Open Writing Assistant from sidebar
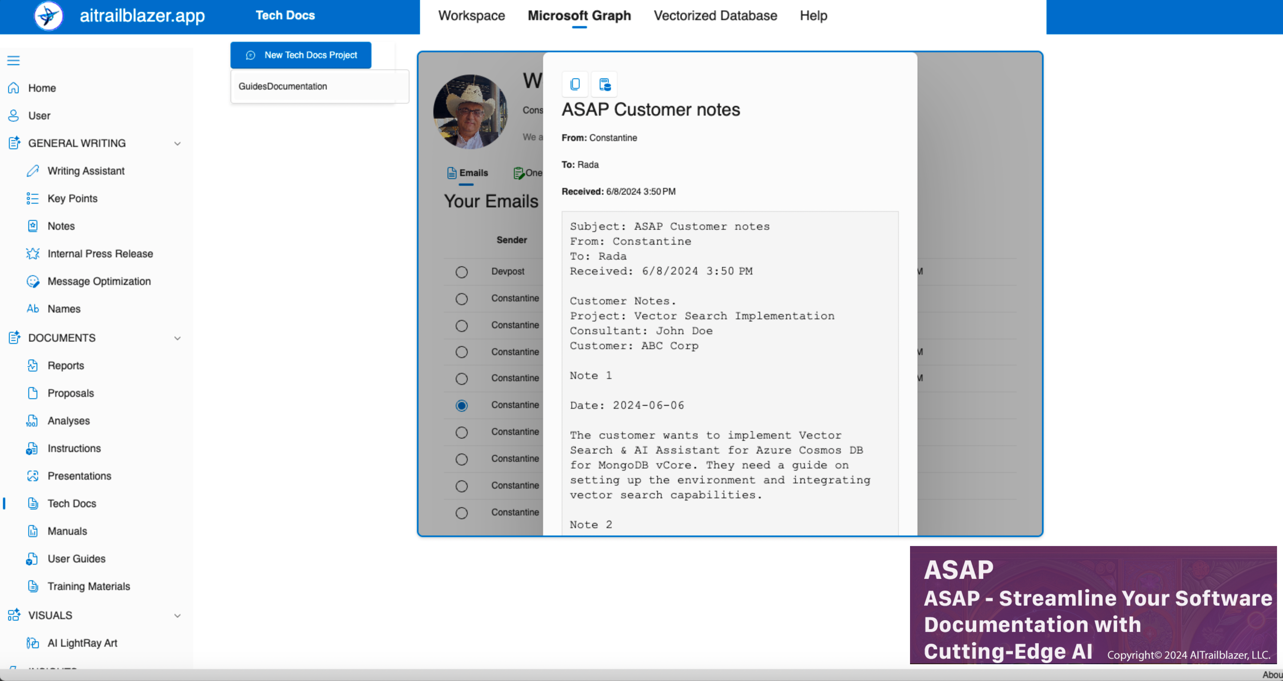The width and height of the screenshot is (1283, 681). (x=86, y=171)
